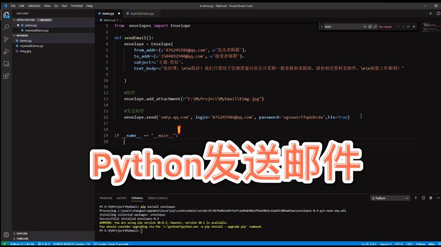Open timg.jpg in the MYEMAIL folder
This screenshot has width=441, height=247.
(53, 51)
